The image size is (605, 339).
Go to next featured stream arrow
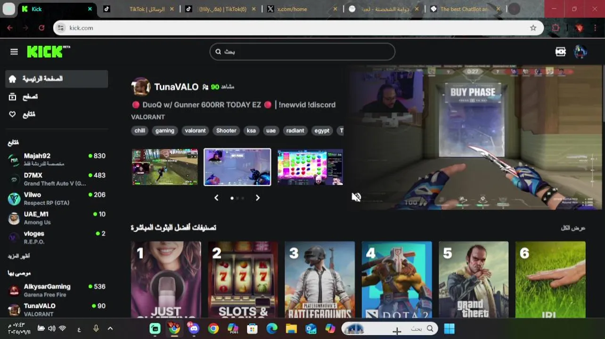coord(258,198)
